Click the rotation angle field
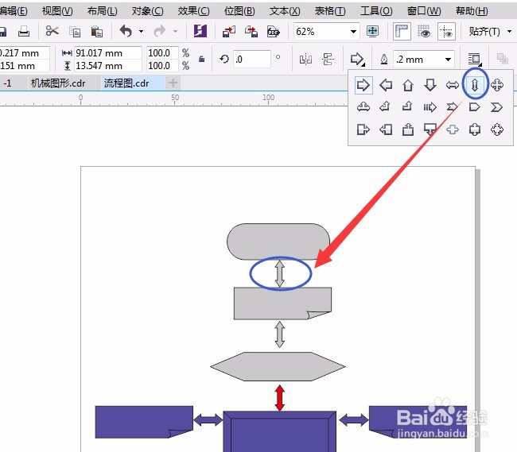 pyautogui.click(x=252, y=60)
